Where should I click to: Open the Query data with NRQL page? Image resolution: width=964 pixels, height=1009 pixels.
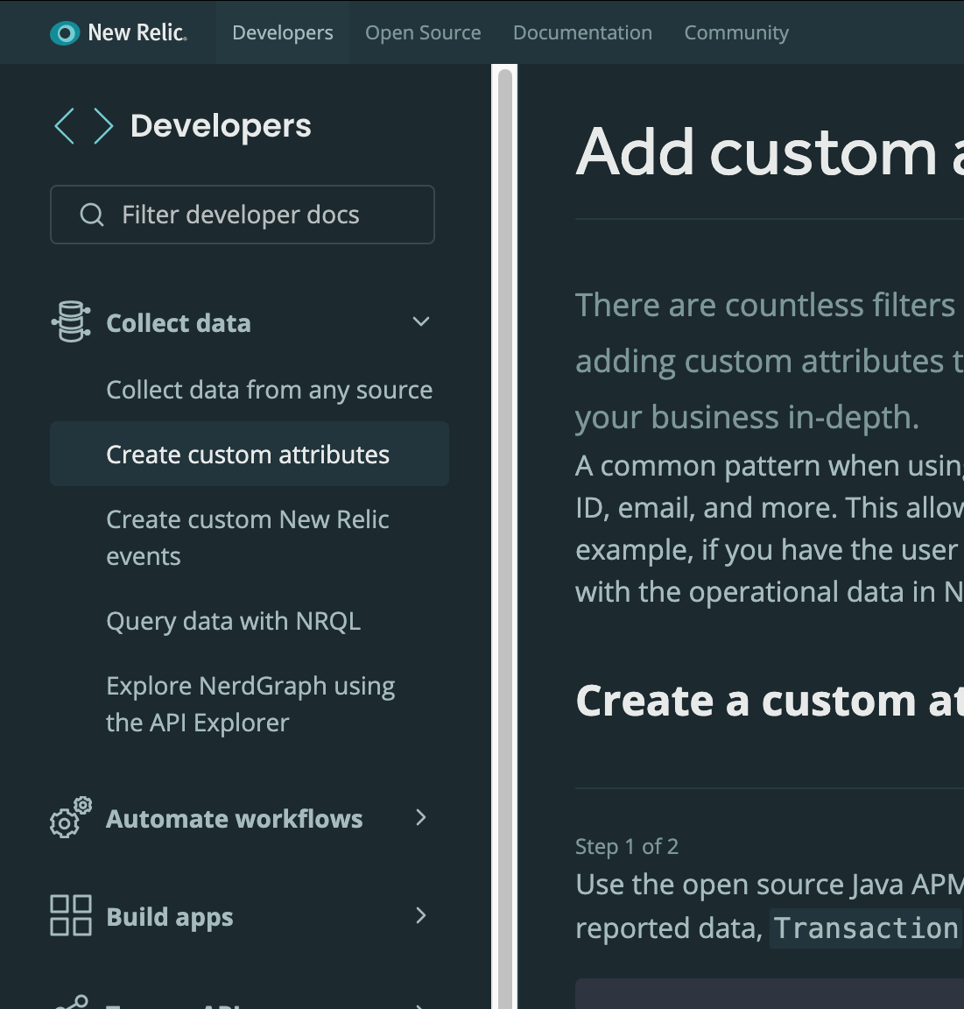click(234, 621)
